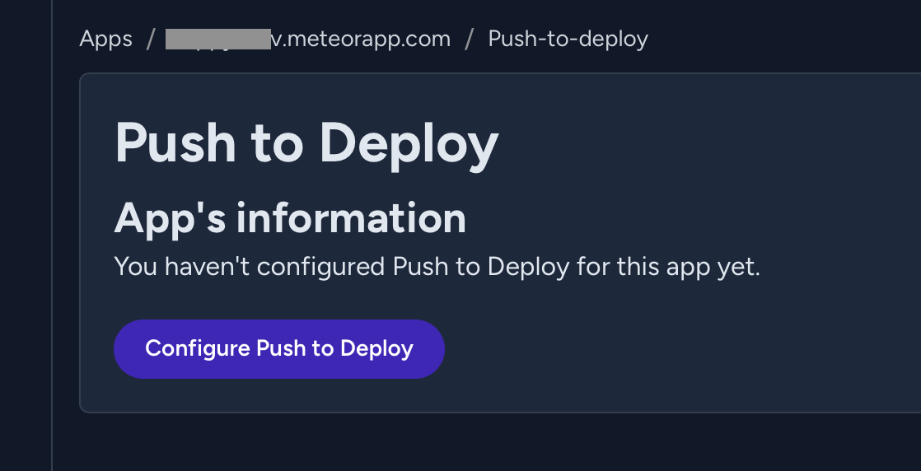Click the card's bottom border edge
The image size is (921, 471).
(494, 412)
